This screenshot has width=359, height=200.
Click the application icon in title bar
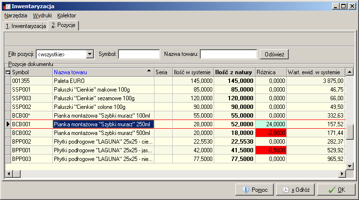(x=7, y=6)
